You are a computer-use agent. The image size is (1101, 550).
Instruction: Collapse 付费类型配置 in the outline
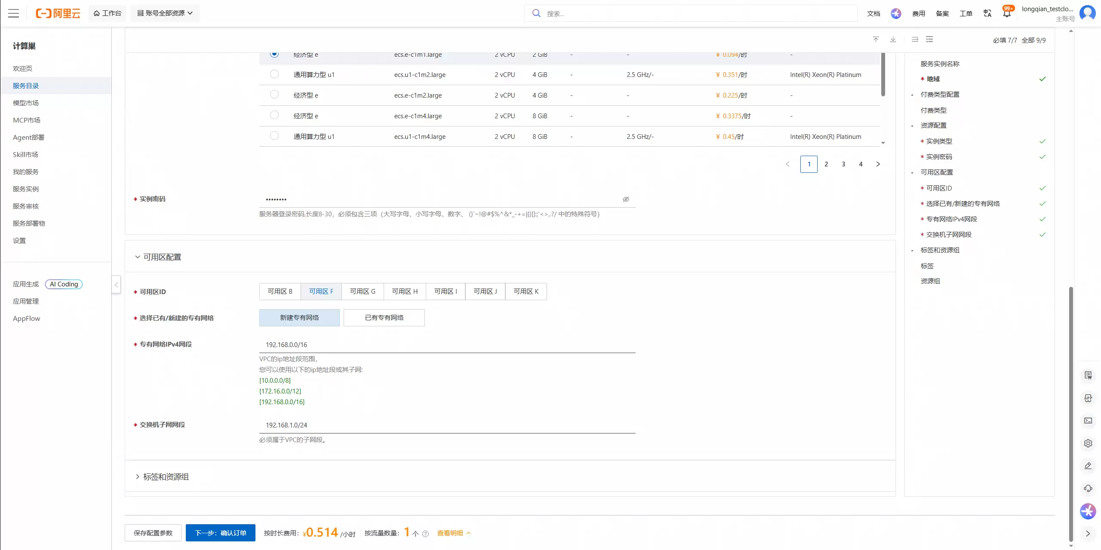912,95
